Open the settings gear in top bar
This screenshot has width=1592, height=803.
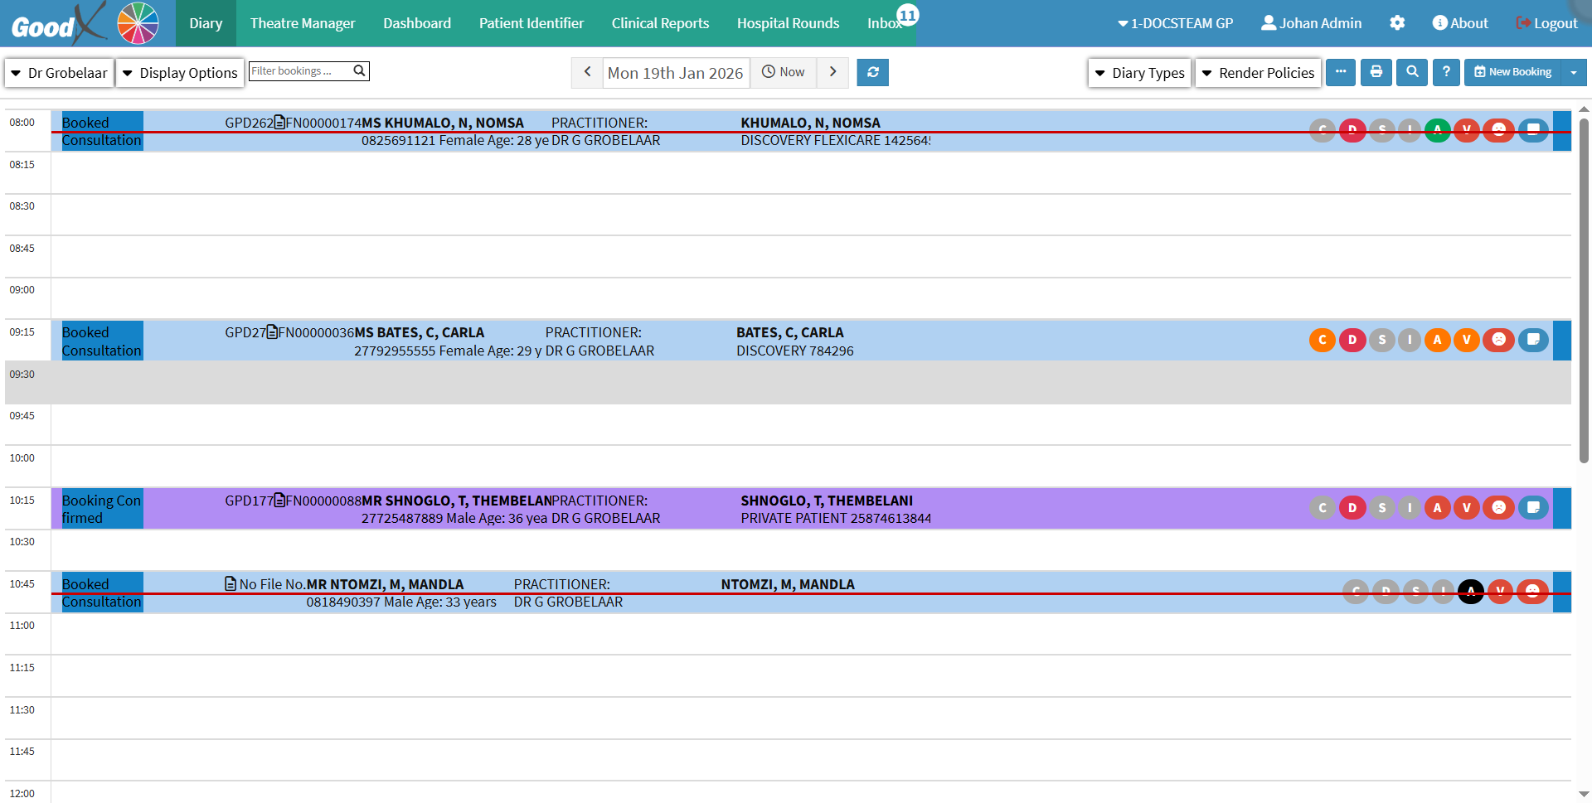pos(1396,23)
